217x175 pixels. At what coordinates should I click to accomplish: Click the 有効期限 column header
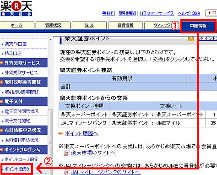coord(122,78)
